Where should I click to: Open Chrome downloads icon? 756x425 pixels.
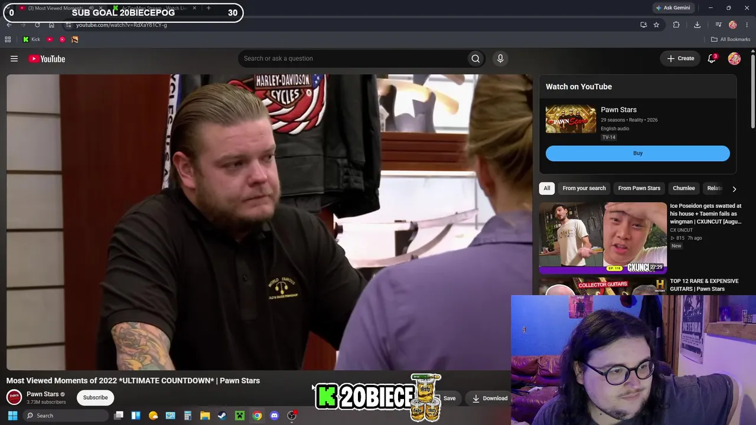(697, 25)
